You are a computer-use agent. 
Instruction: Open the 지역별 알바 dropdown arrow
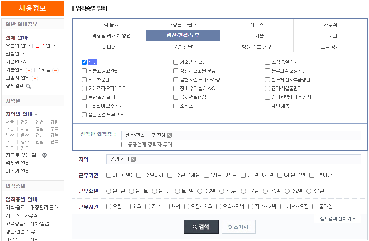click(36, 115)
